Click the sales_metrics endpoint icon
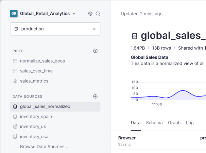 pyautogui.click(x=15, y=81)
